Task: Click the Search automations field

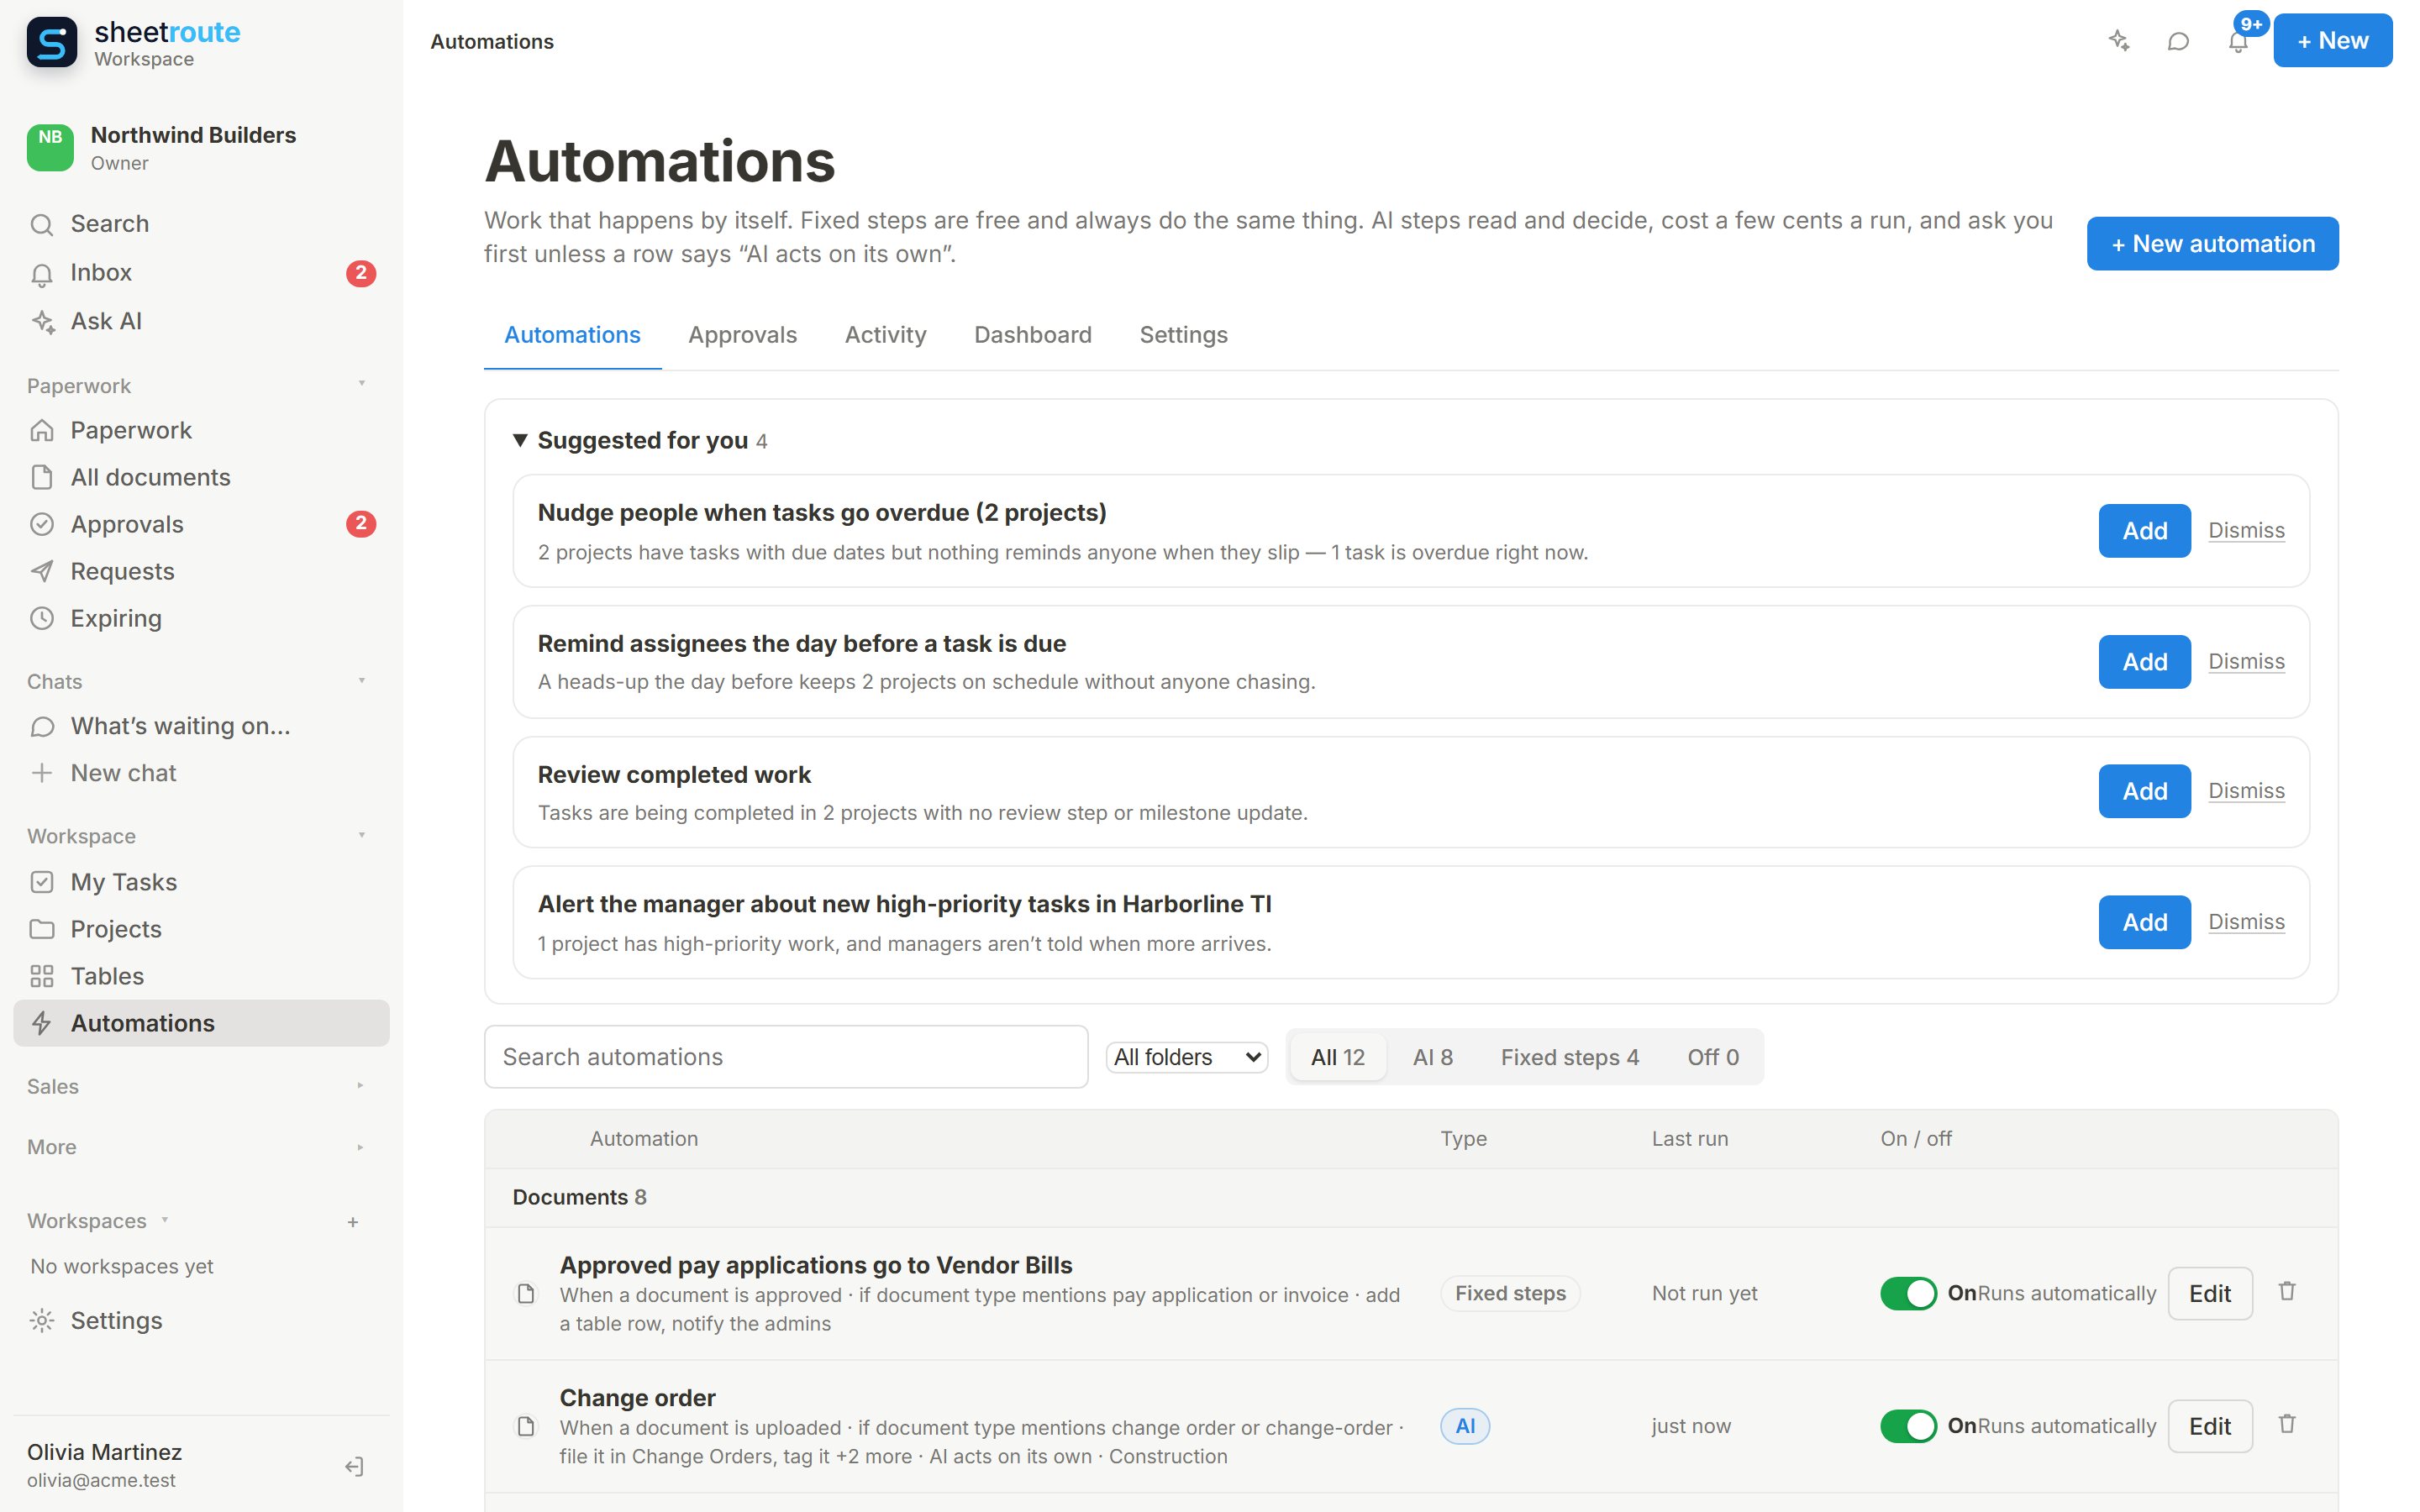Action: coord(786,1057)
